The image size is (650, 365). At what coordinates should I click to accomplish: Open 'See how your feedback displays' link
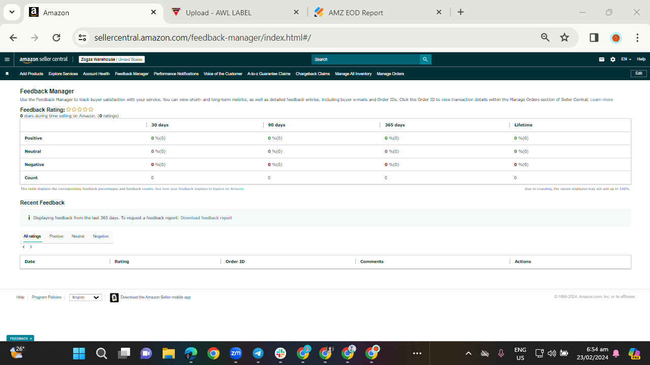pos(200,189)
